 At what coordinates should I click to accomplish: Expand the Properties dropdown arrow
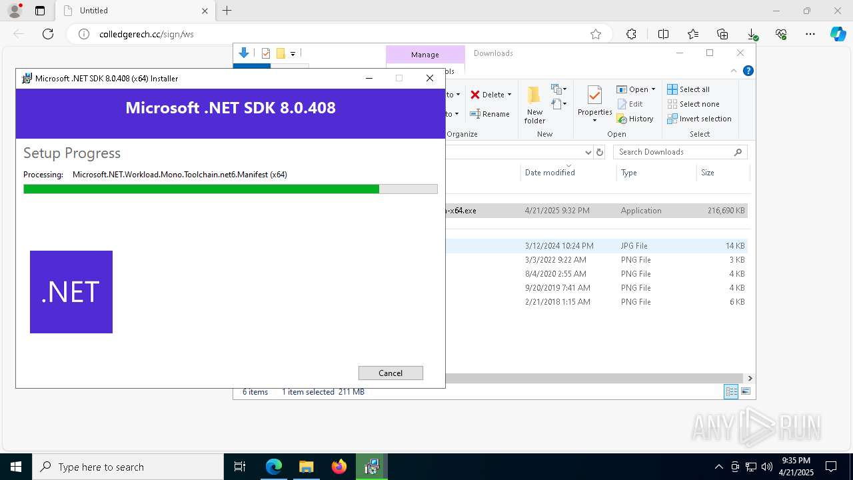point(594,121)
